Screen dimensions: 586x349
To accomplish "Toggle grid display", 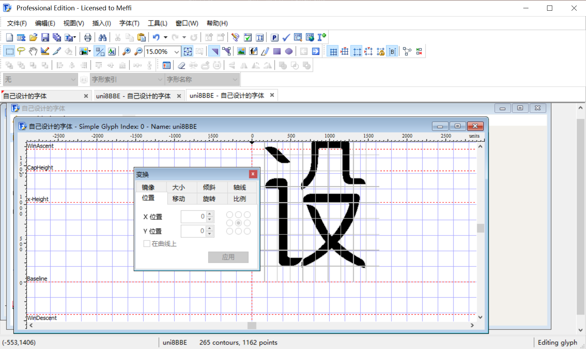I will coord(333,52).
